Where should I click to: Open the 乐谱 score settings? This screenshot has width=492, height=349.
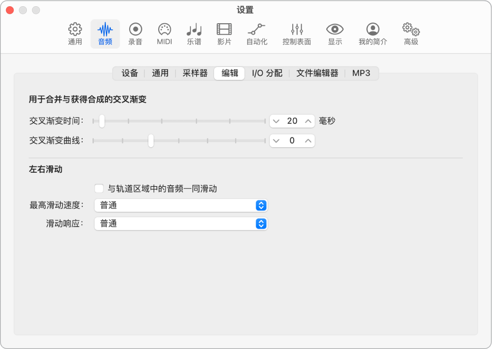point(194,34)
